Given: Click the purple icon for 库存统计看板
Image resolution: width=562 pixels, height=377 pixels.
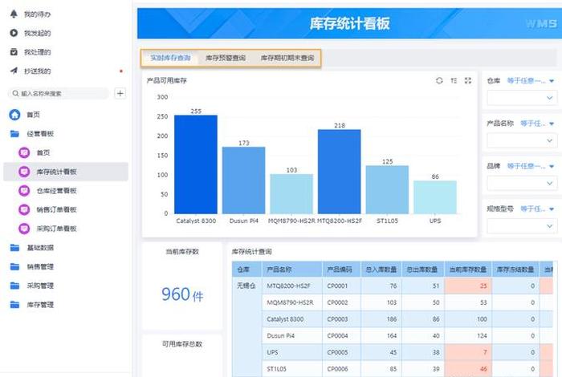Looking at the screenshot, I should [24, 172].
